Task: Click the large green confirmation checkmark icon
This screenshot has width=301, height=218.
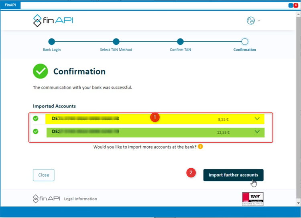Action: [41, 71]
